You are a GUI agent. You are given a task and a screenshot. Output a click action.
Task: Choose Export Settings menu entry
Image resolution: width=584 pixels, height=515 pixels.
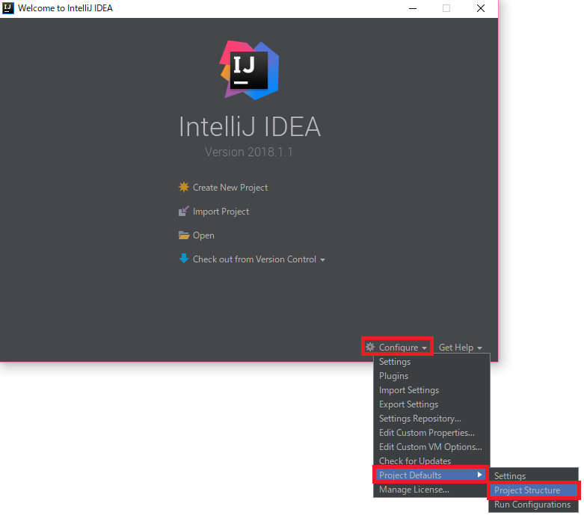431,404
